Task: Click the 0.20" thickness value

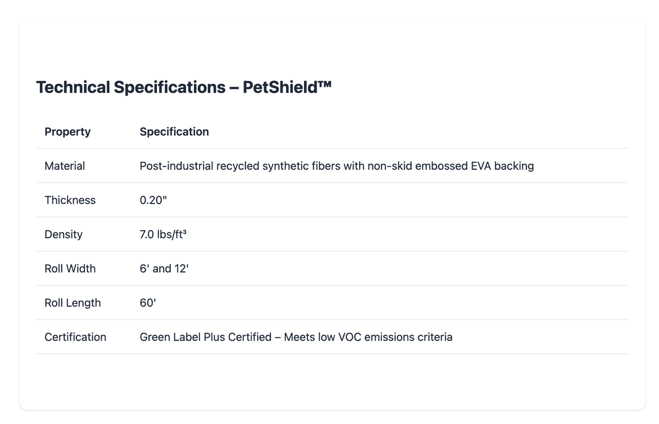Action: click(x=153, y=200)
